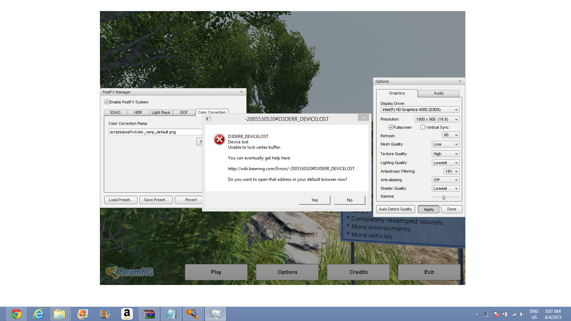This screenshot has height=321, width=571.
Task: Open touch keyboard tray icon
Action: point(486,314)
